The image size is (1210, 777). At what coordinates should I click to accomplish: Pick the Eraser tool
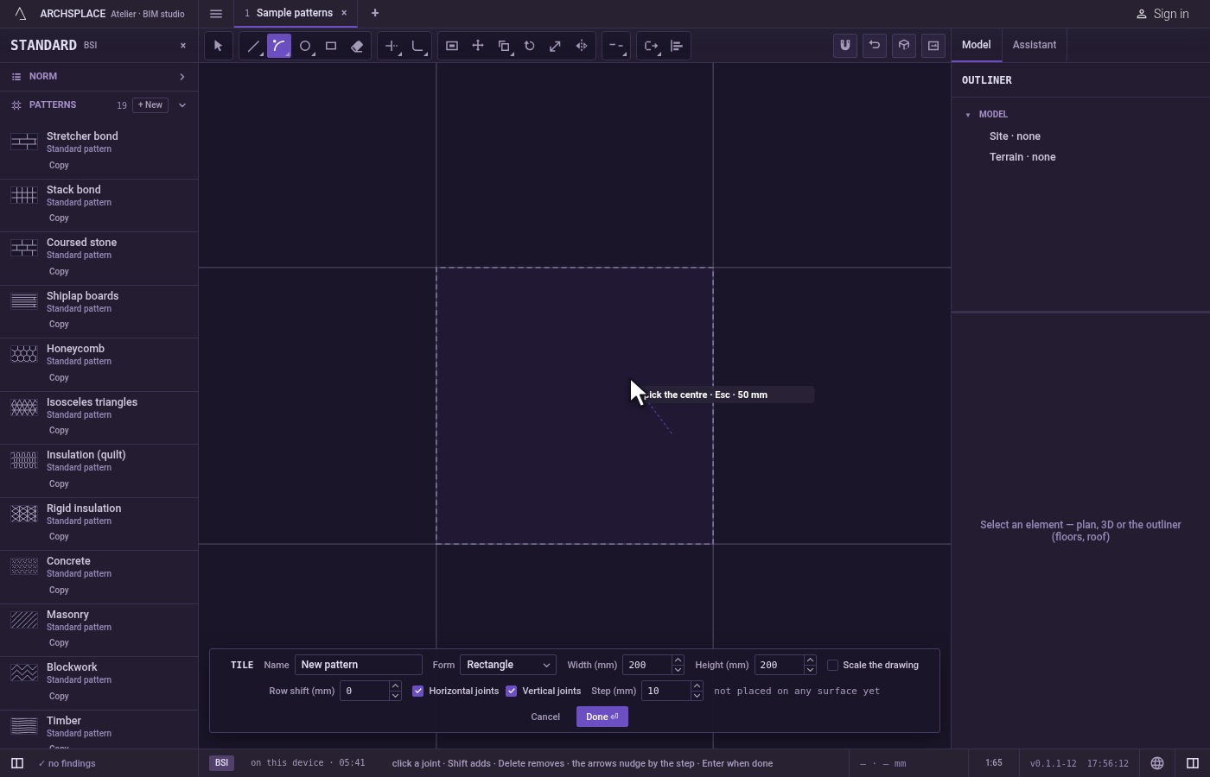(357, 46)
